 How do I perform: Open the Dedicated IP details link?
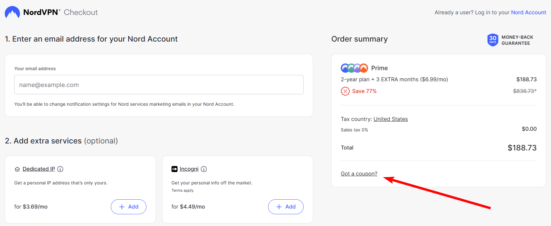pyautogui.click(x=39, y=169)
